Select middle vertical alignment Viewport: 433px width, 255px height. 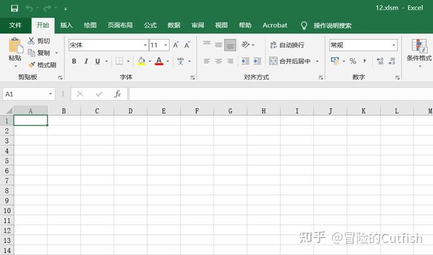click(218, 45)
